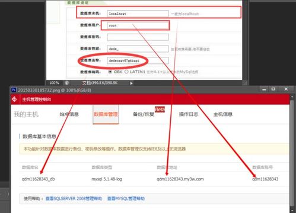Maximize the 20150330185732.png document window

tap(273, 89)
